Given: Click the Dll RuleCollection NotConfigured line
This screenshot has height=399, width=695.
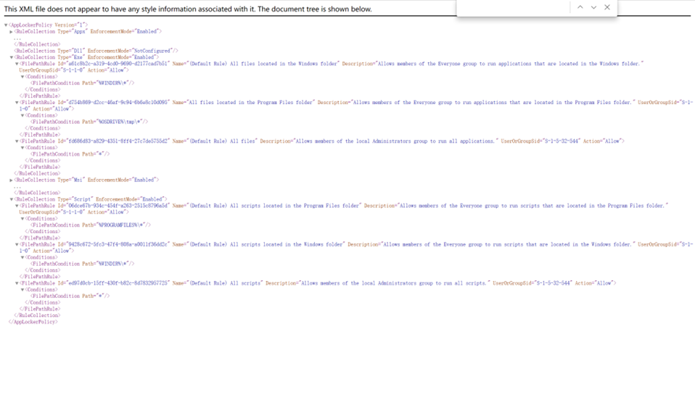Looking at the screenshot, I should point(96,51).
